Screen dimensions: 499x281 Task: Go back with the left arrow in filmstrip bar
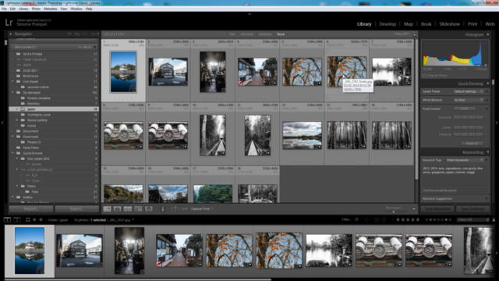coord(34,220)
